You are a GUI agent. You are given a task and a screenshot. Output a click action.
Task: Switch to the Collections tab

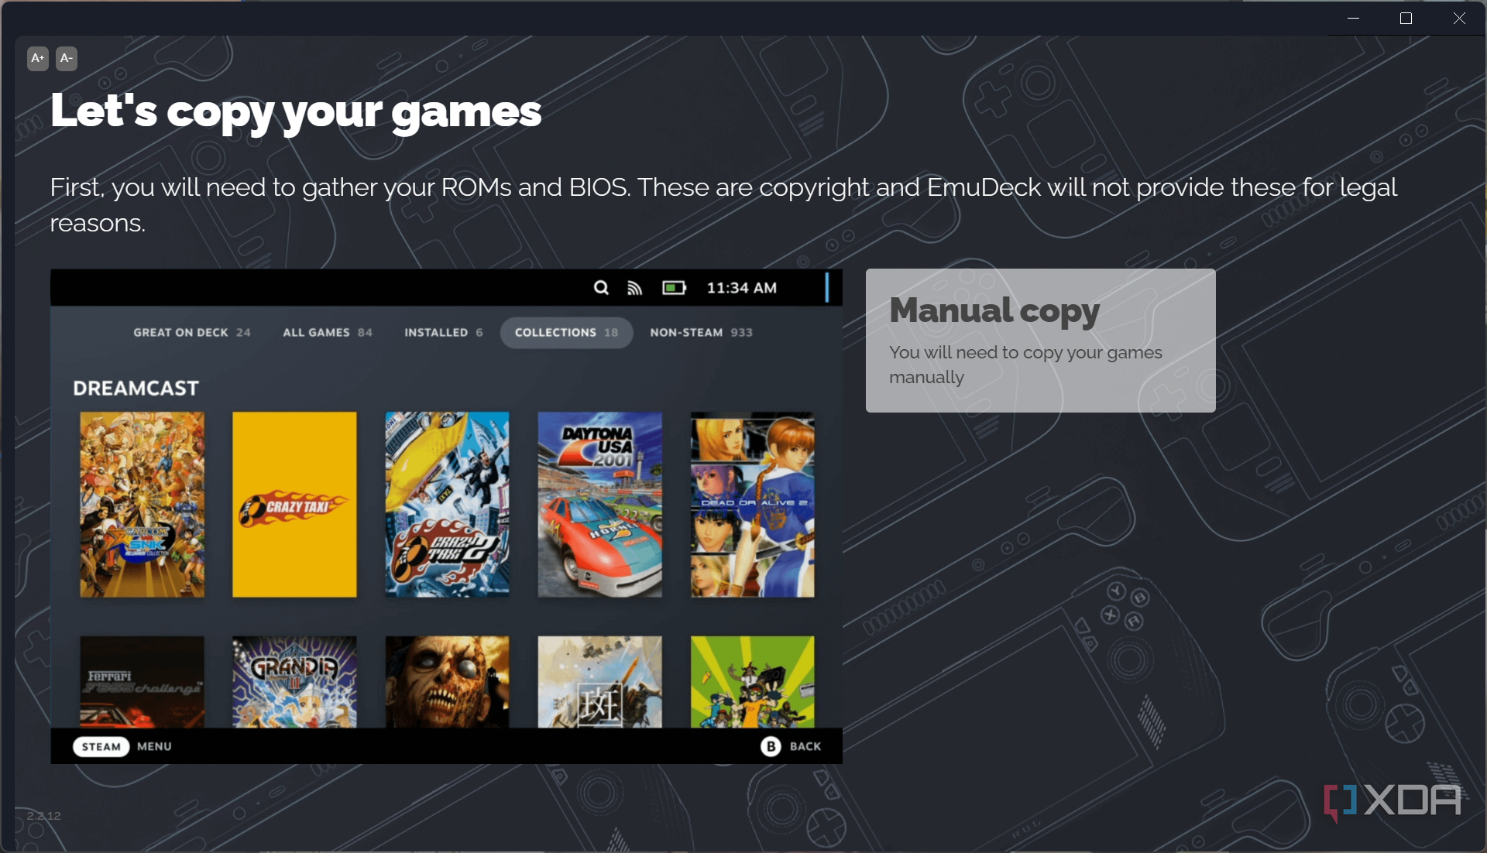(566, 332)
